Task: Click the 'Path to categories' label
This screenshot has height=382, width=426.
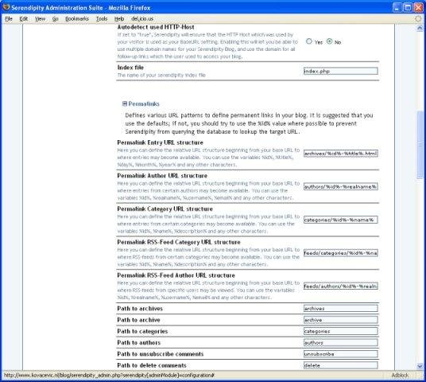Action: pyautogui.click(x=142, y=331)
